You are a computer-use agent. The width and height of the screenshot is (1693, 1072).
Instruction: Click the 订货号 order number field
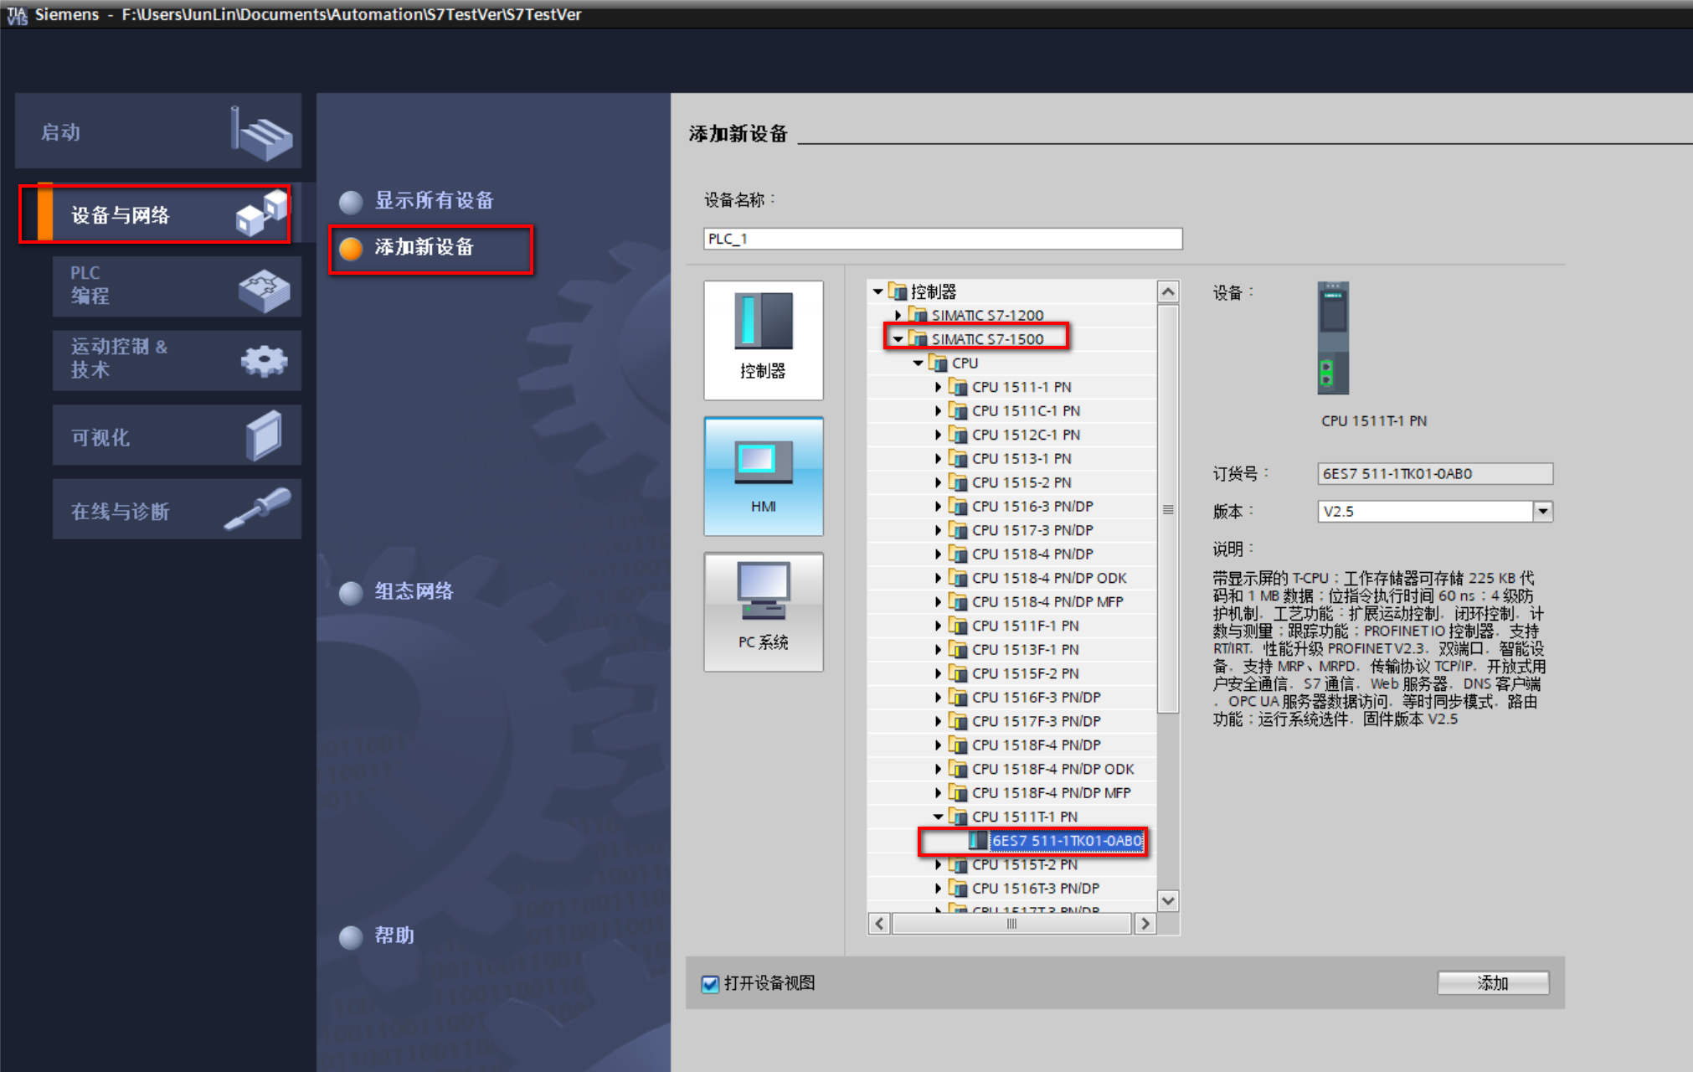click(x=1435, y=474)
